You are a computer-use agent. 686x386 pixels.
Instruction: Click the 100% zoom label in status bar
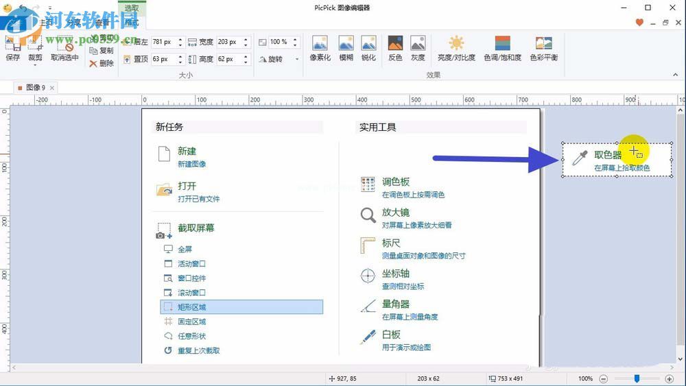tap(585, 378)
